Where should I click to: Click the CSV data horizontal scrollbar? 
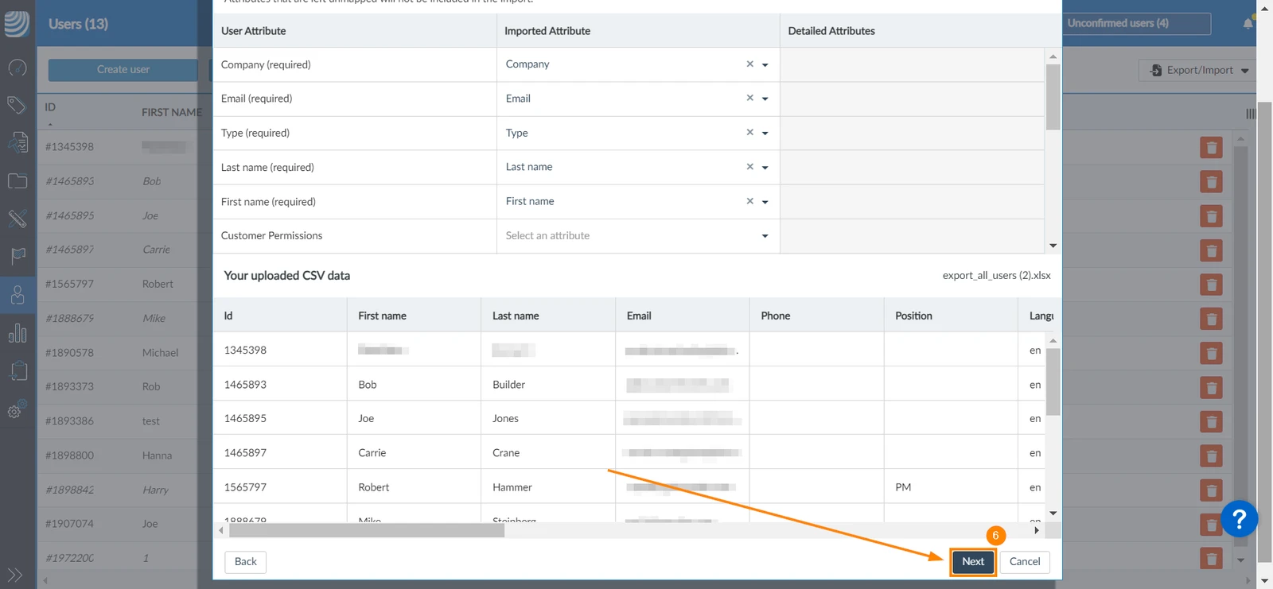point(367,530)
